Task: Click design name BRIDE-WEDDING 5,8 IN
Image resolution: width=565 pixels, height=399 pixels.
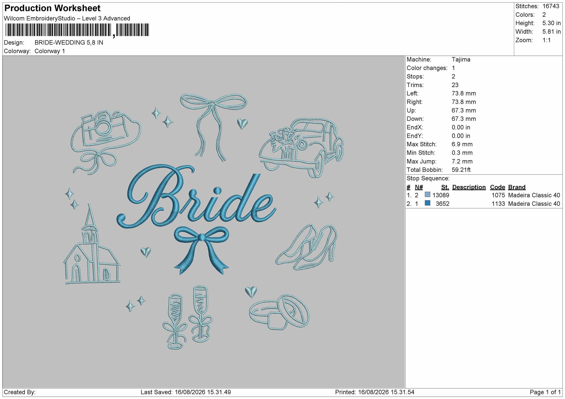Action: (69, 42)
